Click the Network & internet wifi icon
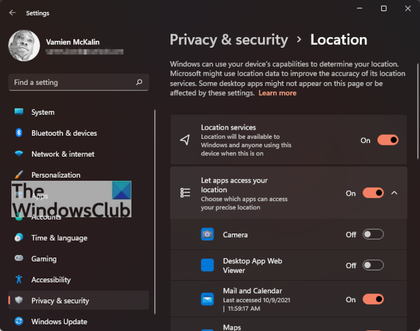Viewport: 420px width, 331px height. 19,154
